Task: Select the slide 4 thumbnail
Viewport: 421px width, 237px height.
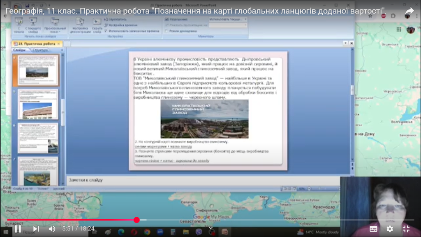Action: (38, 70)
